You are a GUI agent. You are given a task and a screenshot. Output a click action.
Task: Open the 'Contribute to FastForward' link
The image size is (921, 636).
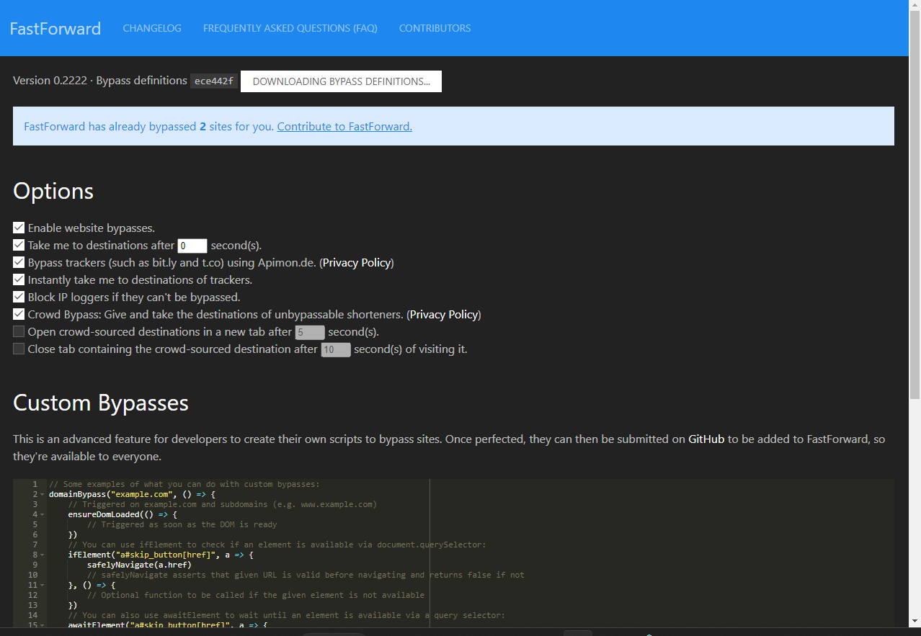pyautogui.click(x=344, y=126)
